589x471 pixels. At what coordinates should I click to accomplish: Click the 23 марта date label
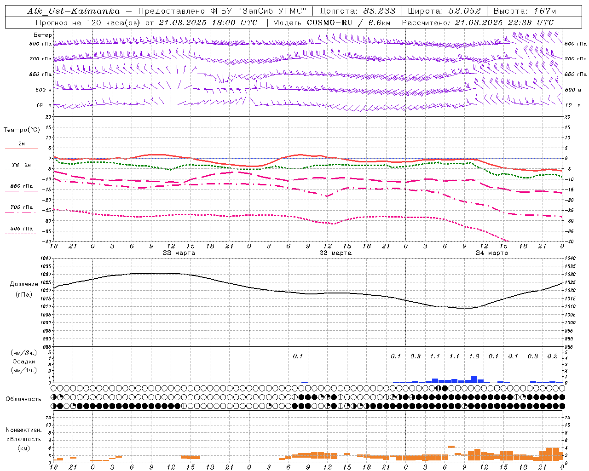335,253
